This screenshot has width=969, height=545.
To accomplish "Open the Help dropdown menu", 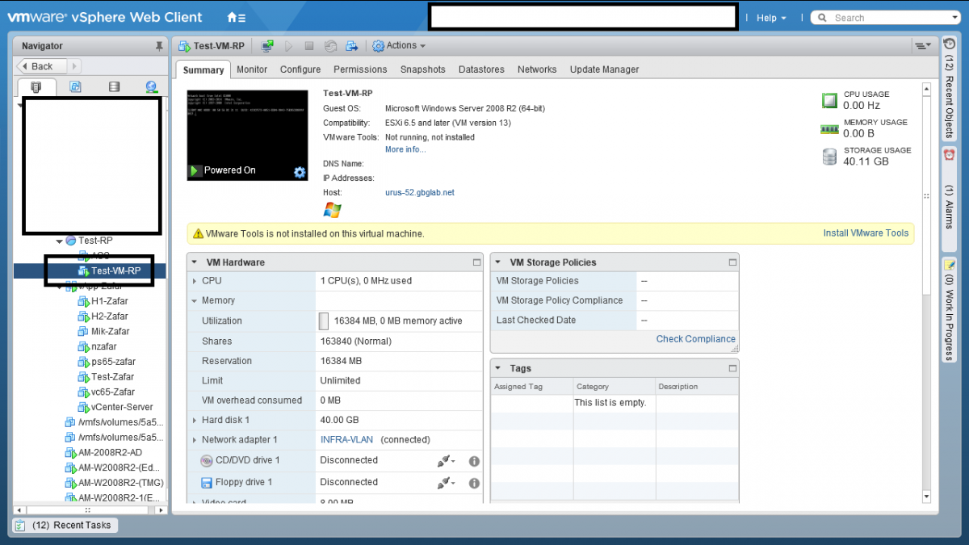I will [771, 18].
